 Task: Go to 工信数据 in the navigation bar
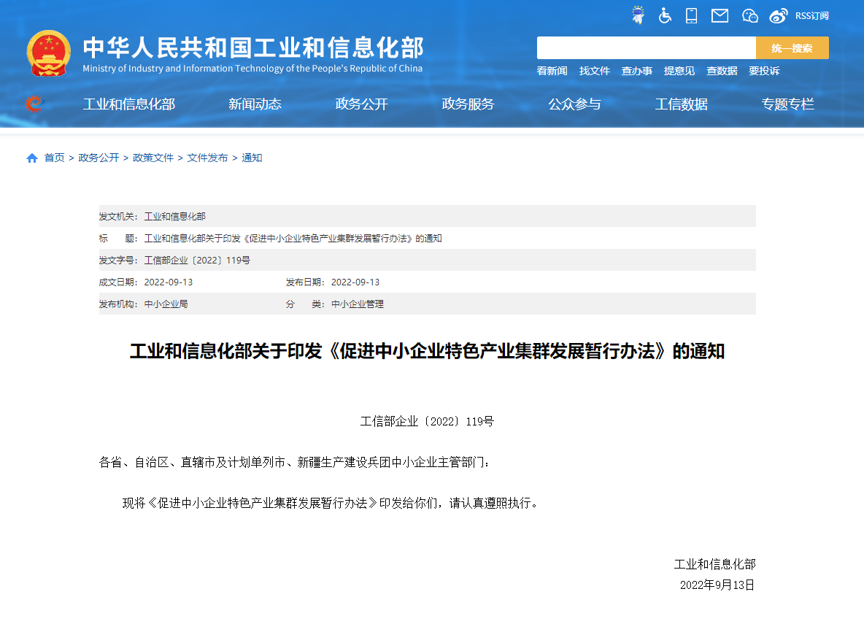tap(681, 104)
